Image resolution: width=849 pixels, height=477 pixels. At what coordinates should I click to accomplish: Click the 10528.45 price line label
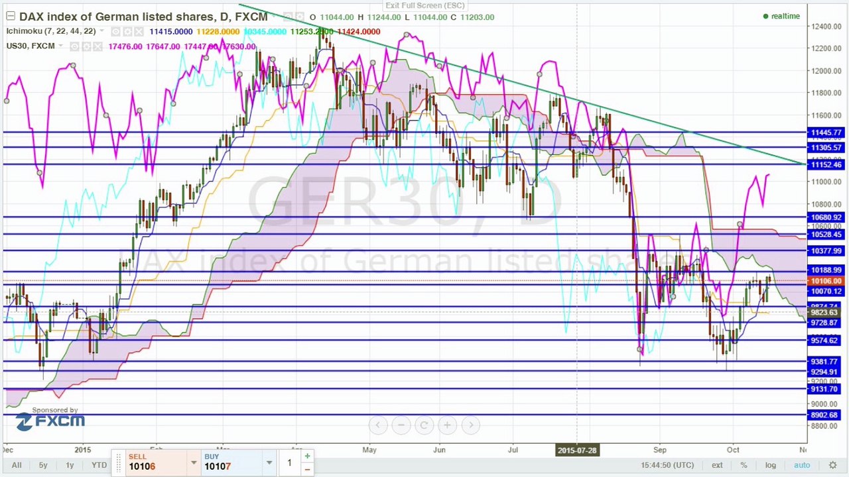tap(826, 235)
